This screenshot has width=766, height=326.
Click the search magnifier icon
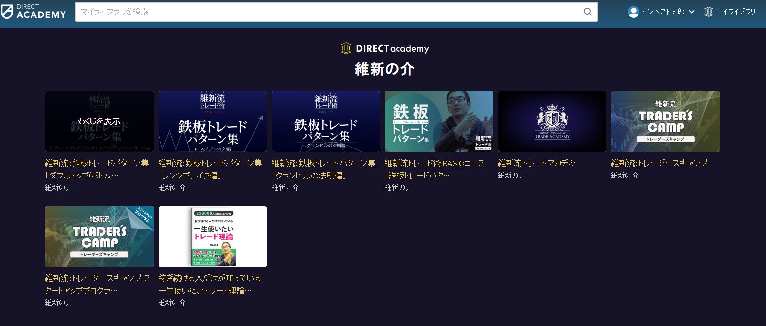tap(587, 12)
